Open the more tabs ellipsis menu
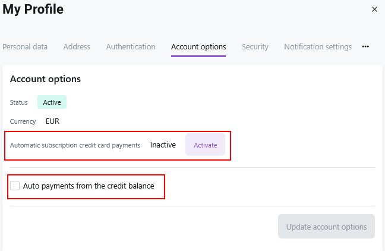Screen dimensions: 385x251 pyautogui.click(x=366, y=47)
